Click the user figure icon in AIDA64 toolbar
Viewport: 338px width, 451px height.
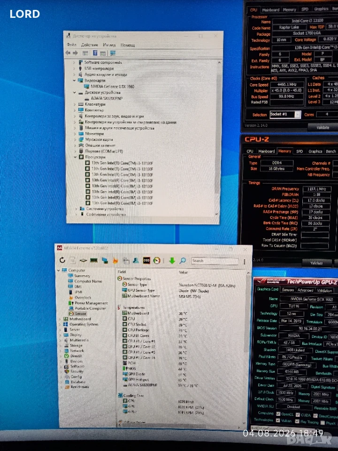pyautogui.click(x=136, y=261)
